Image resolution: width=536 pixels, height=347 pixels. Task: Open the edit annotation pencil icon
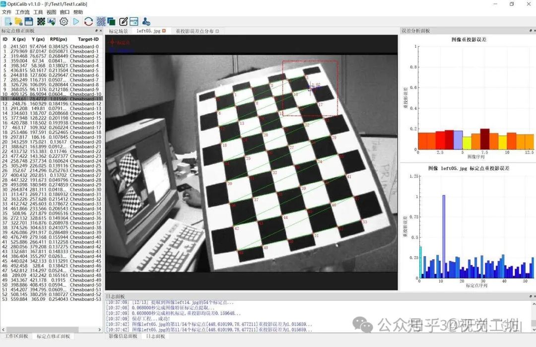124,21
